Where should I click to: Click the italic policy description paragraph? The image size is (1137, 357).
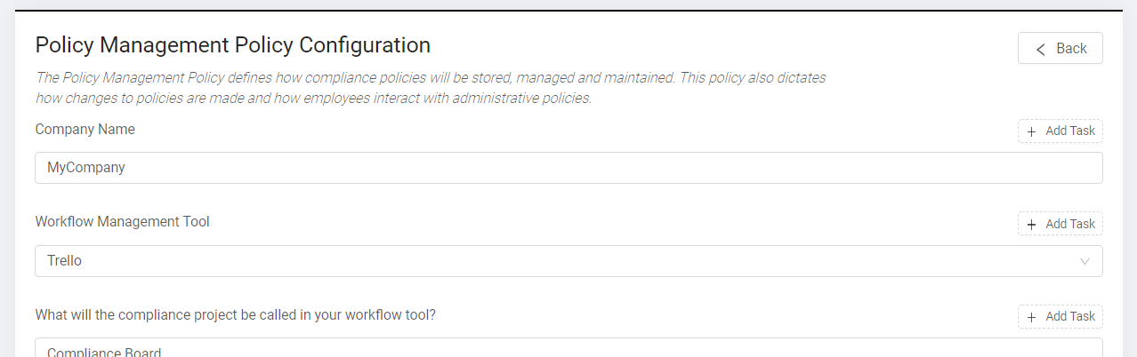click(431, 88)
